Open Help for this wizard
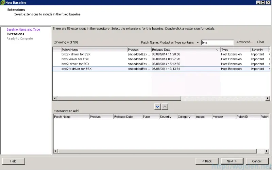The height and width of the screenshot is (170, 272). (14, 161)
